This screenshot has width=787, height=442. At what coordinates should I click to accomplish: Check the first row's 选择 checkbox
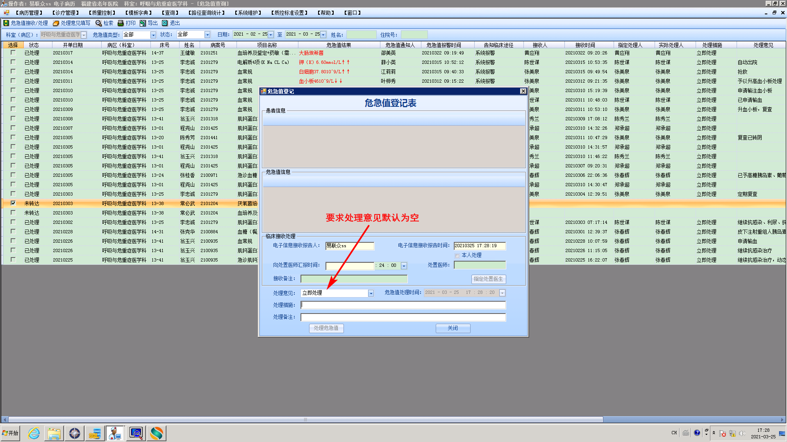pyautogui.click(x=13, y=52)
